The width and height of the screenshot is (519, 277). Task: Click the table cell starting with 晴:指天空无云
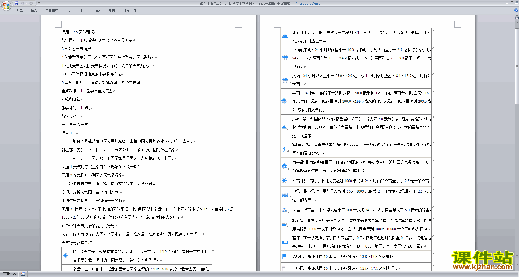(x=142, y=256)
